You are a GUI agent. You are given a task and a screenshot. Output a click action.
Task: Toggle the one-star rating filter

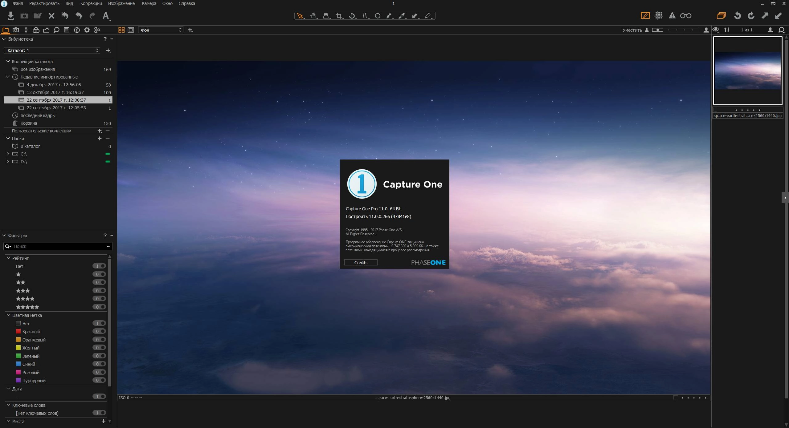pyautogui.click(x=99, y=274)
